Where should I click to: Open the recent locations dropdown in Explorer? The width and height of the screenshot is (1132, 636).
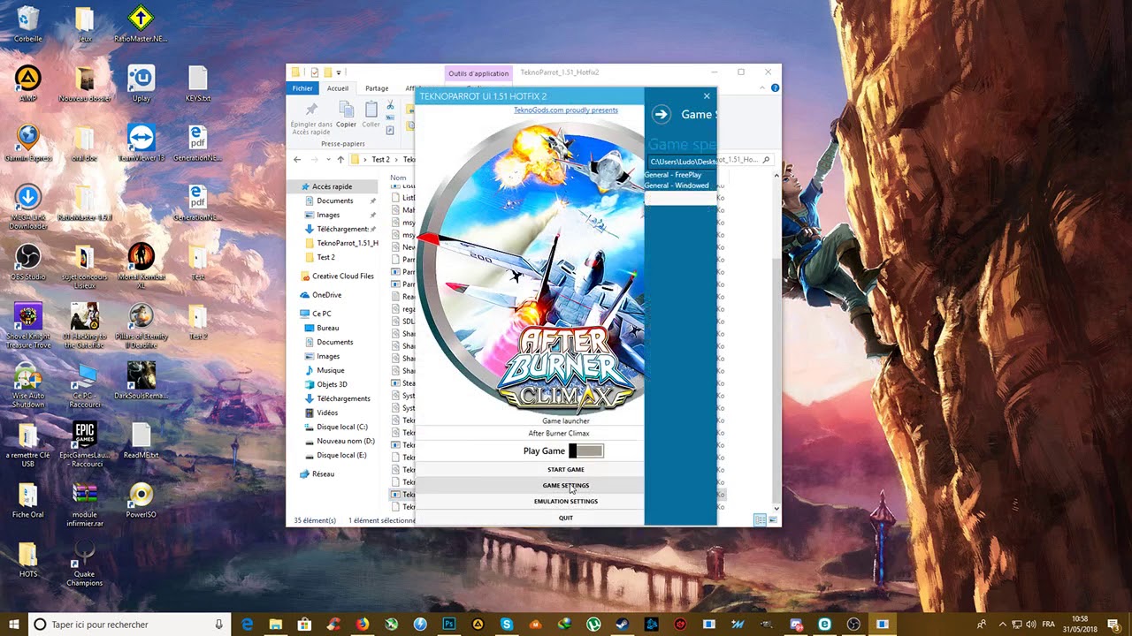327,160
